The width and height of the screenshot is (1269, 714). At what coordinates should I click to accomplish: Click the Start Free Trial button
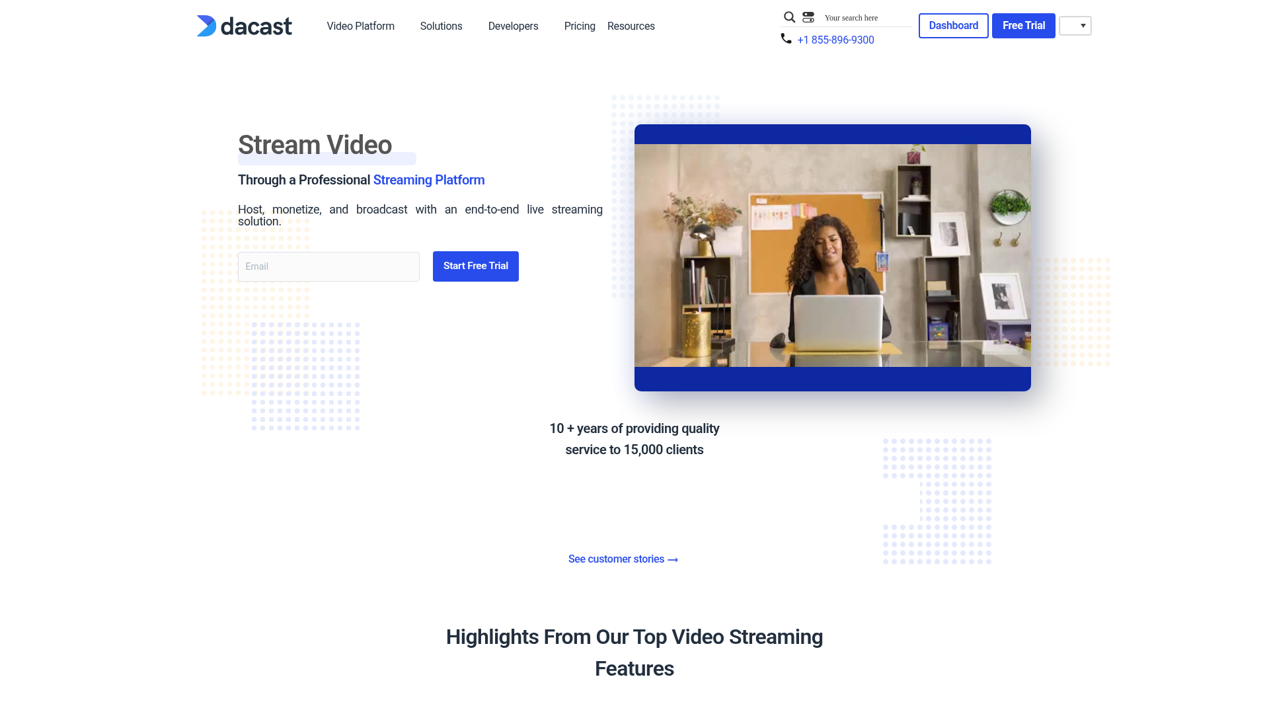[475, 266]
